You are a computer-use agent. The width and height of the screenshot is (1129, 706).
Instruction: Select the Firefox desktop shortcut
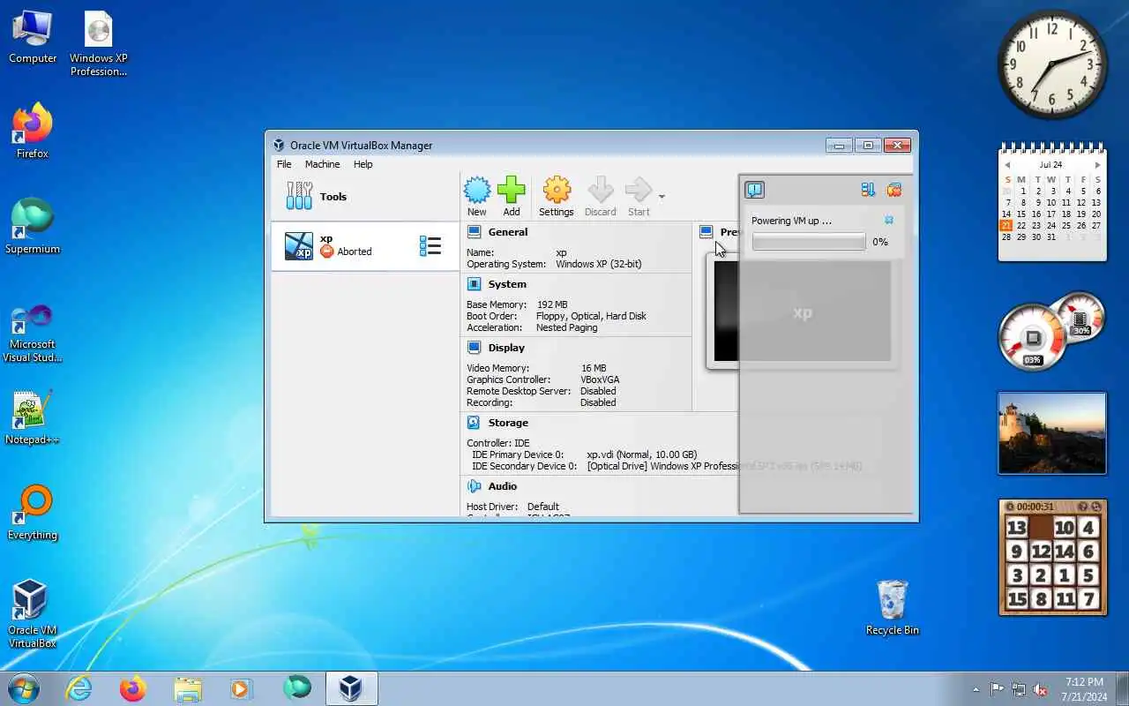pos(33,131)
